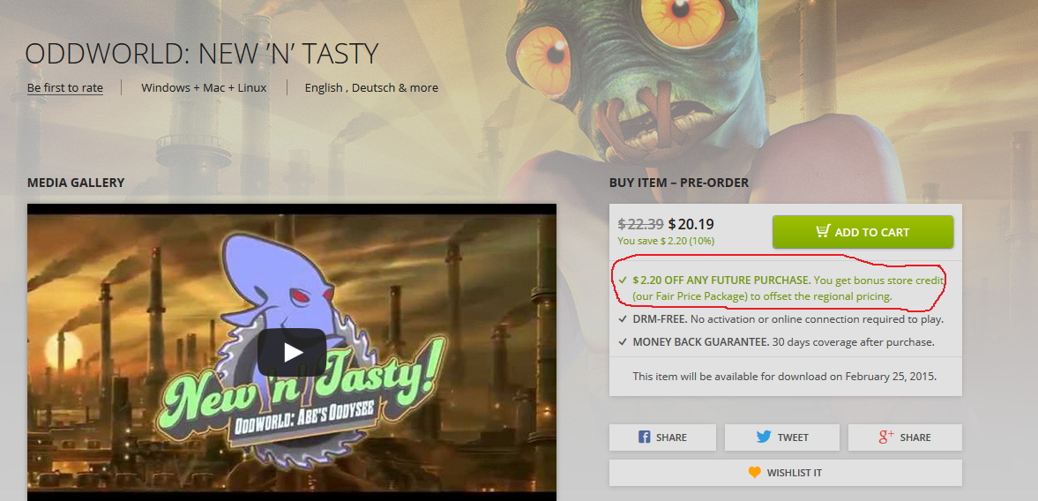Click the English, Deutsch & more languages text

[x=371, y=87]
